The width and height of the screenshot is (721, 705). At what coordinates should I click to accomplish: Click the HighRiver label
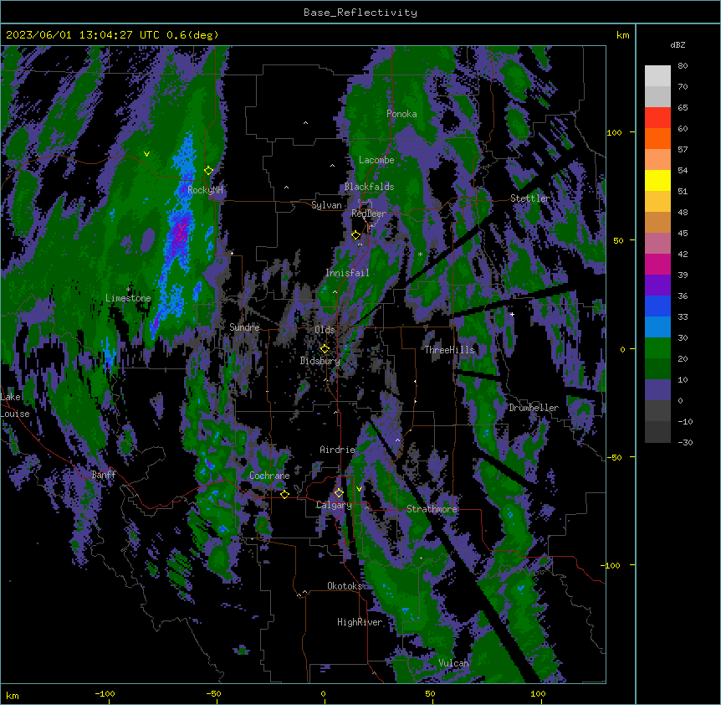(360, 622)
